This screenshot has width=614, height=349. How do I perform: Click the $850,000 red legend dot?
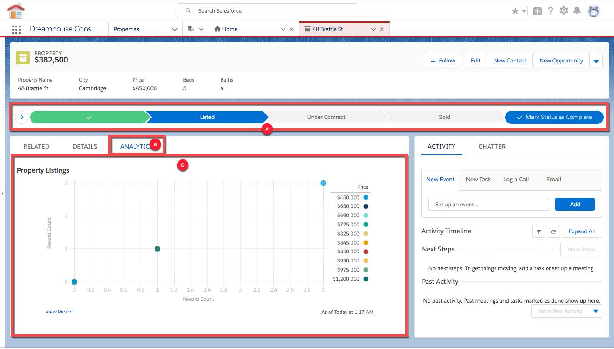(366, 251)
